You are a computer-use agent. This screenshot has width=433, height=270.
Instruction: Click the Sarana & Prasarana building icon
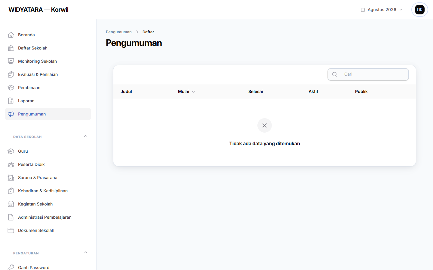coord(11,178)
